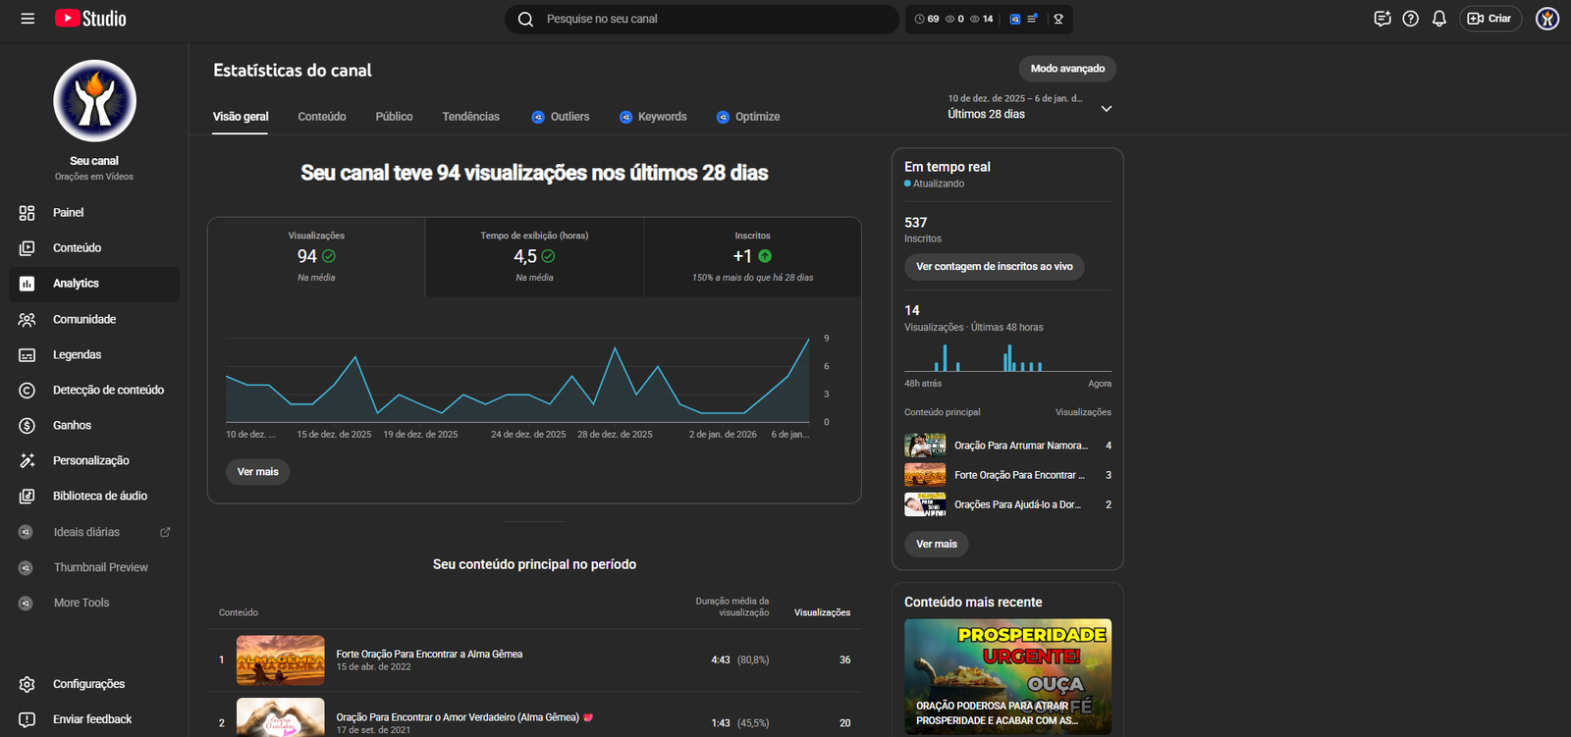Screen dimensions: 1571x737
Task: Open the account avatar menu
Action: click(1546, 19)
